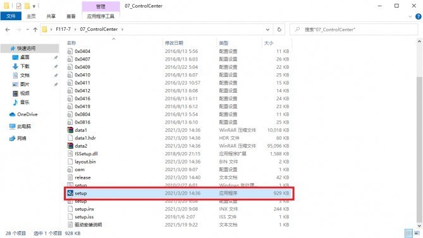Click the search 07_ControlCenter box
Screen dimensions: 423x238
[x=353, y=29]
